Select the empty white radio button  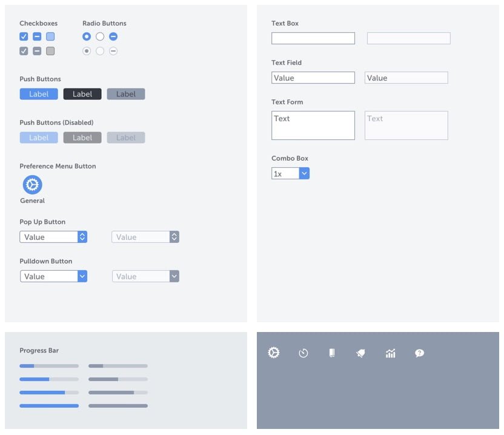pyautogui.click(x=100, y=36)
